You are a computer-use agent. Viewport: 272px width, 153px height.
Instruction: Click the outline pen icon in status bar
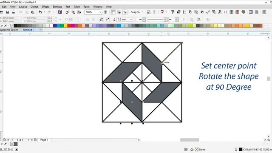coord(236,149)
